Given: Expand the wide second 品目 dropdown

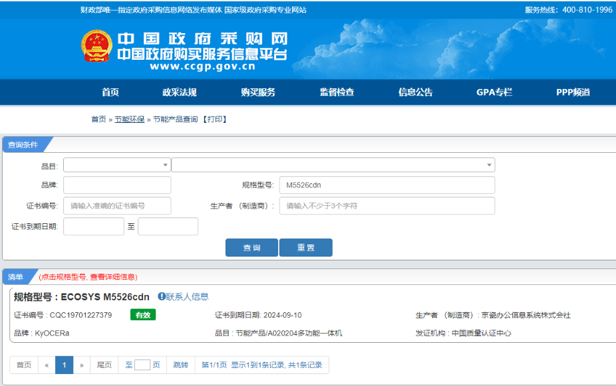Looking at the screenshot, I should 333,165.
